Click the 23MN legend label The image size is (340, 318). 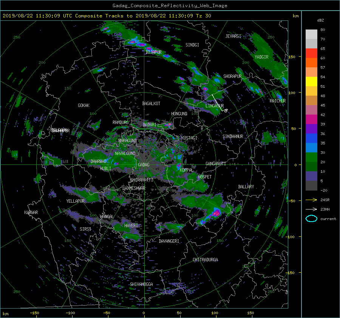(x=325, y=209)
